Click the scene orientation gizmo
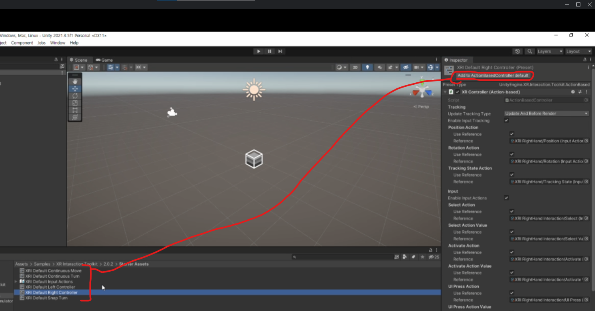 coord(422,90)
